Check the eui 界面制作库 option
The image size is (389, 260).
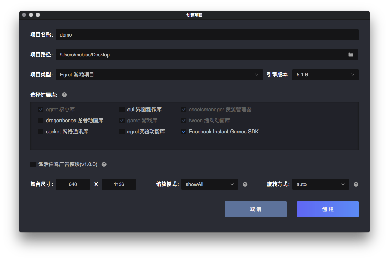[x=122, y=109]
